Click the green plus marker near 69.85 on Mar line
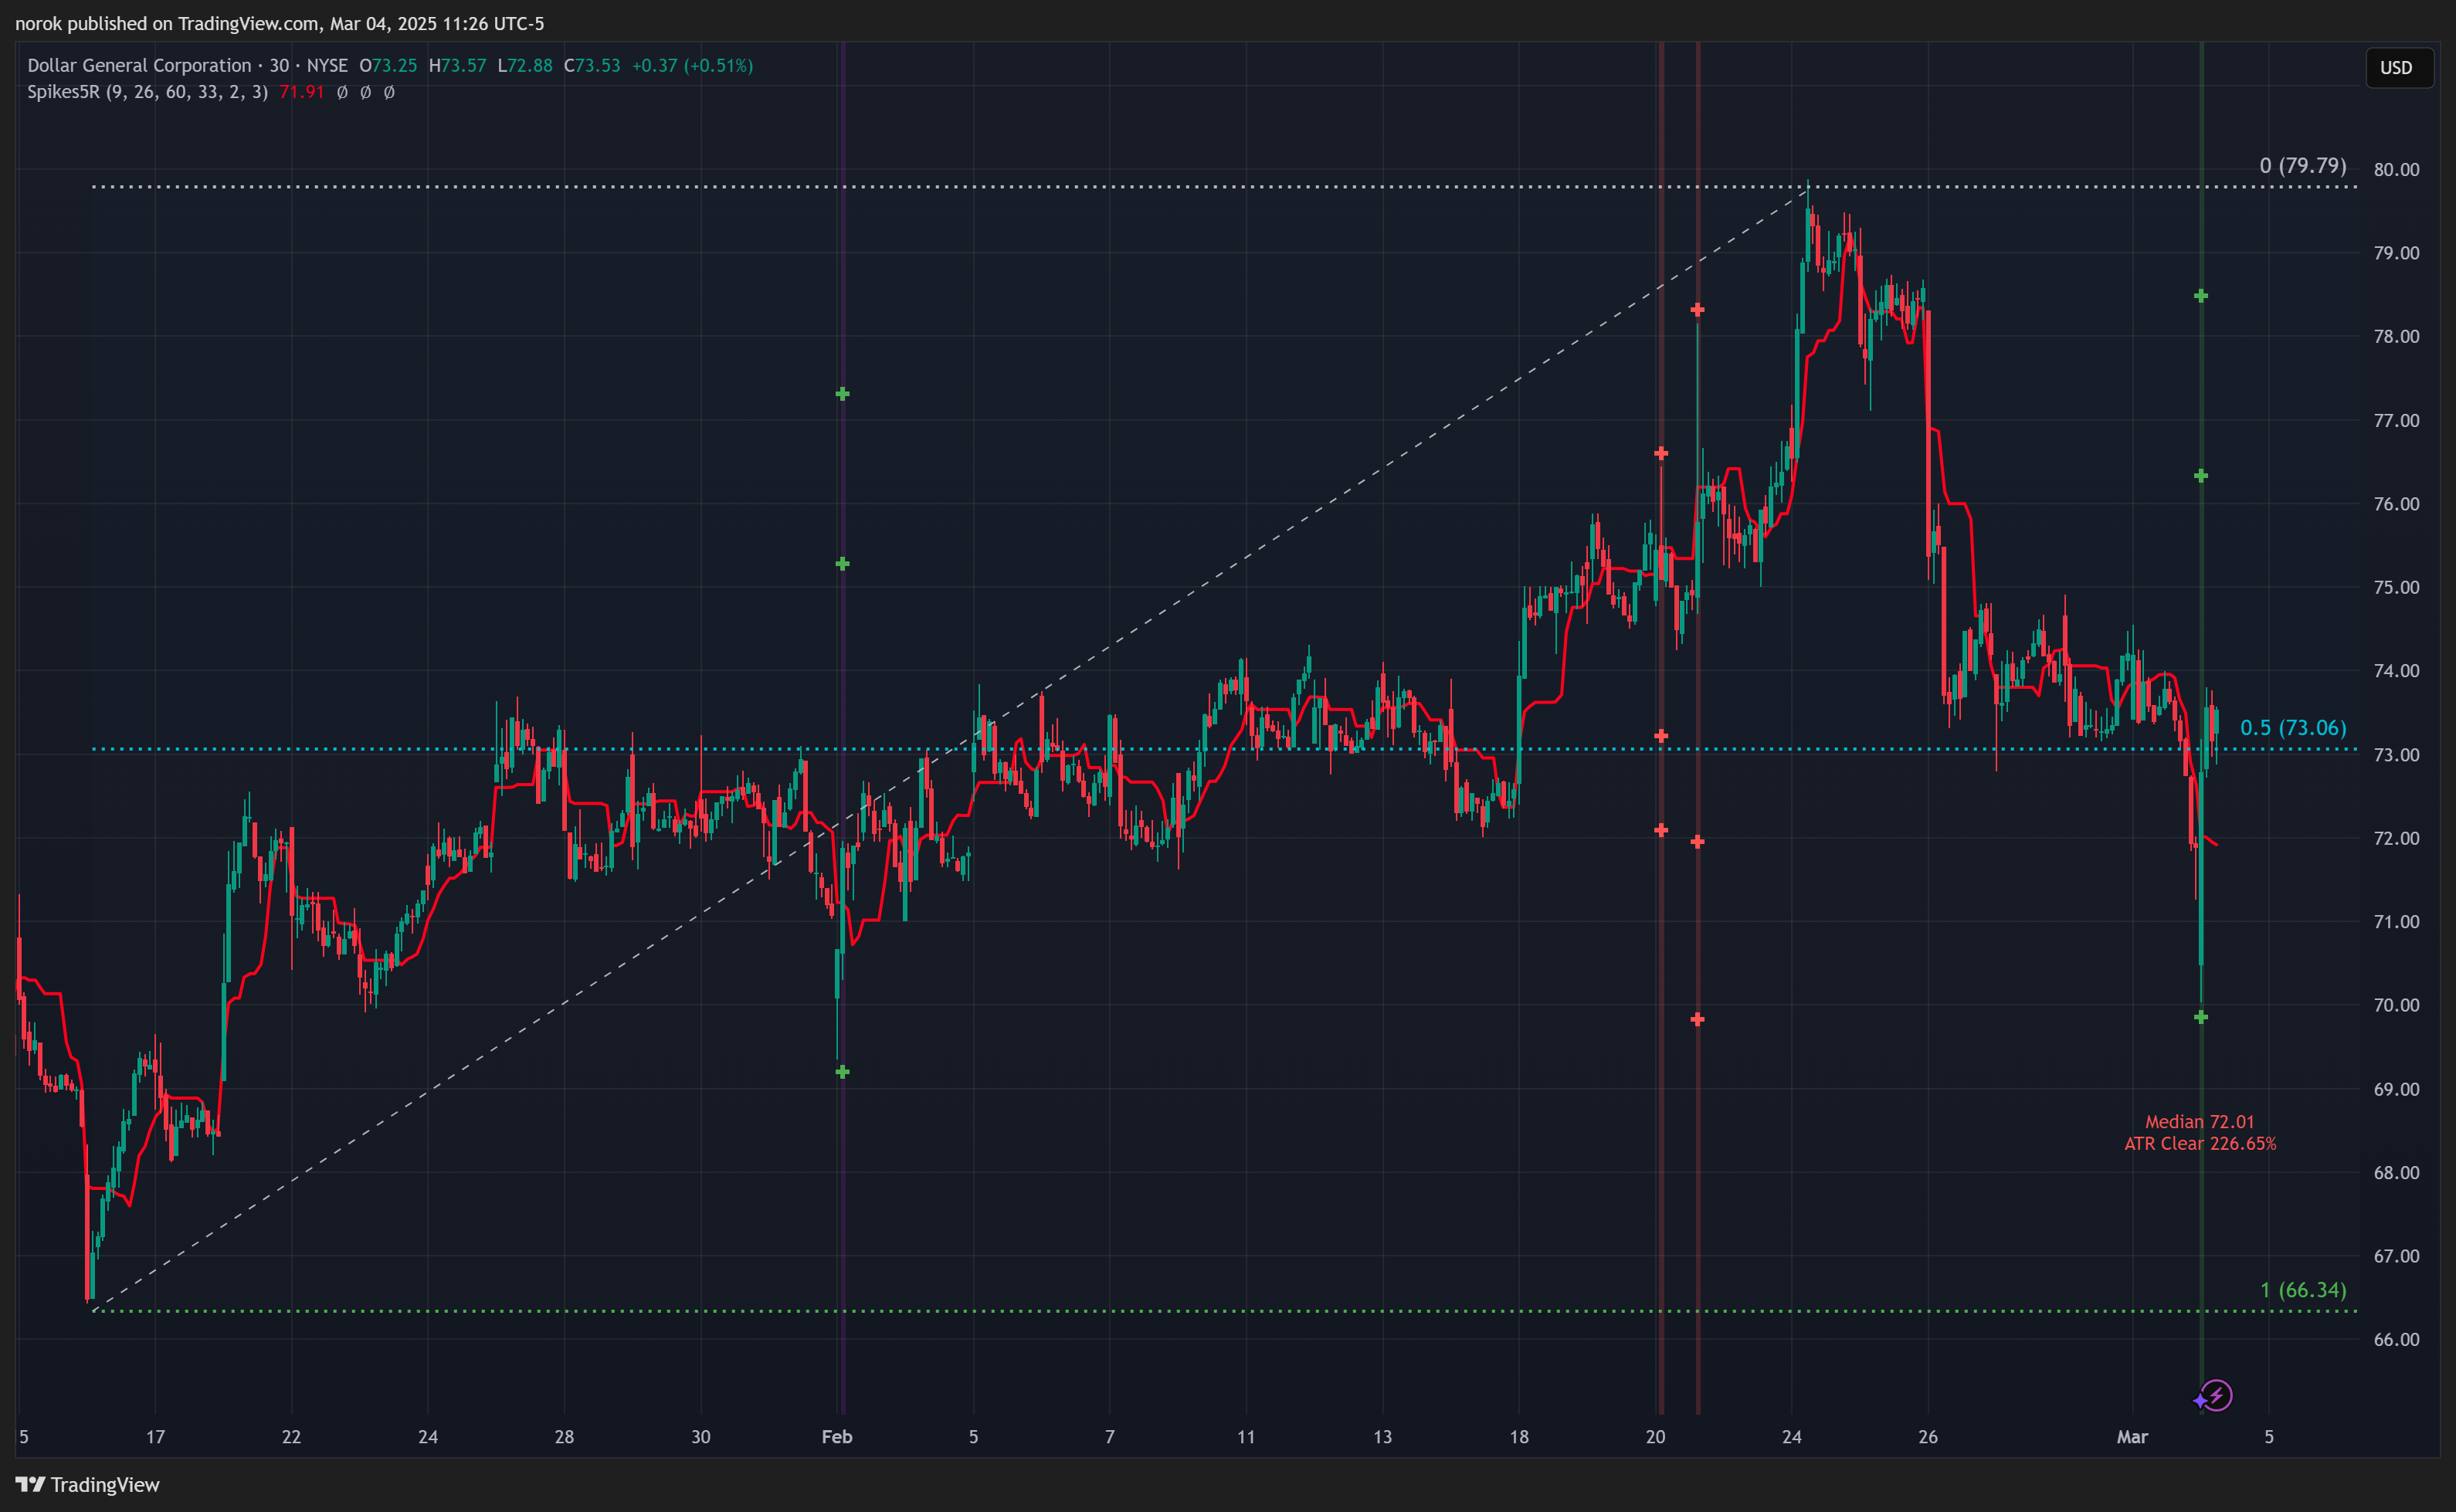 (x=2200, y=1017)
